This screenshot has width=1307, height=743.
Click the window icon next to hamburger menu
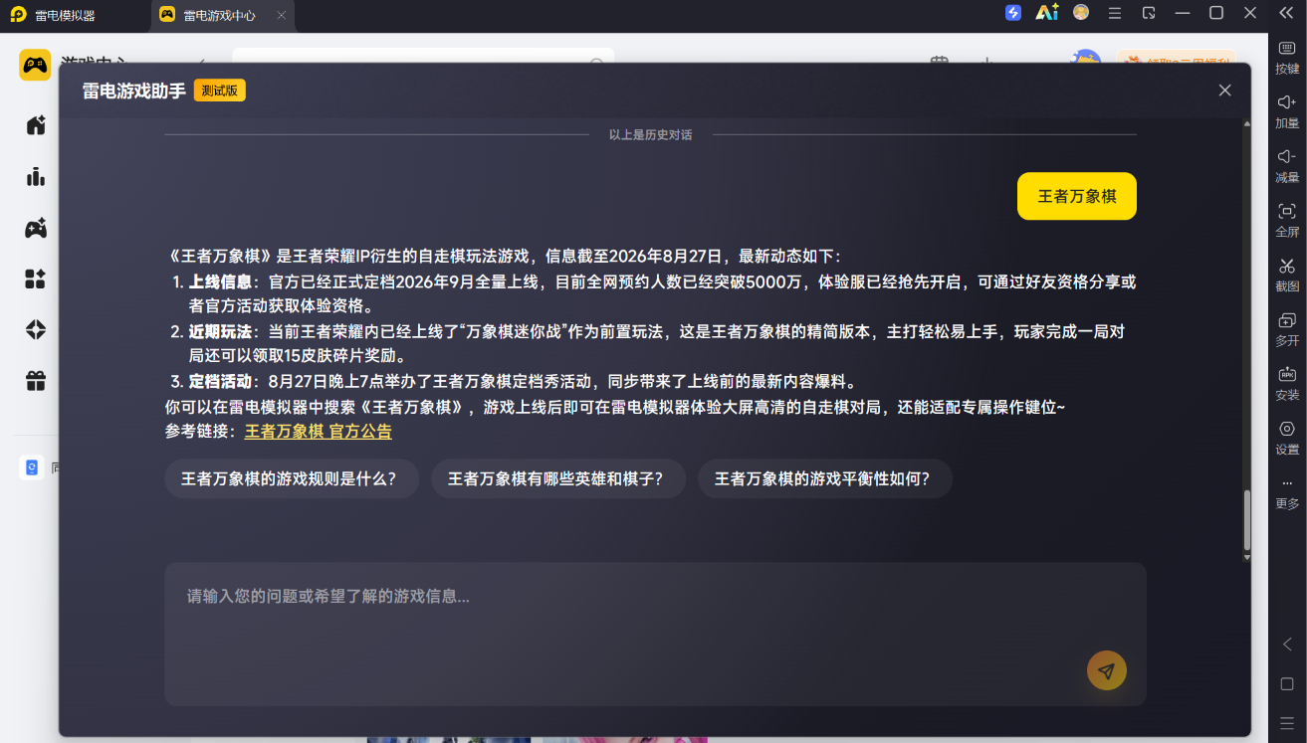(x=1149, y=13)
